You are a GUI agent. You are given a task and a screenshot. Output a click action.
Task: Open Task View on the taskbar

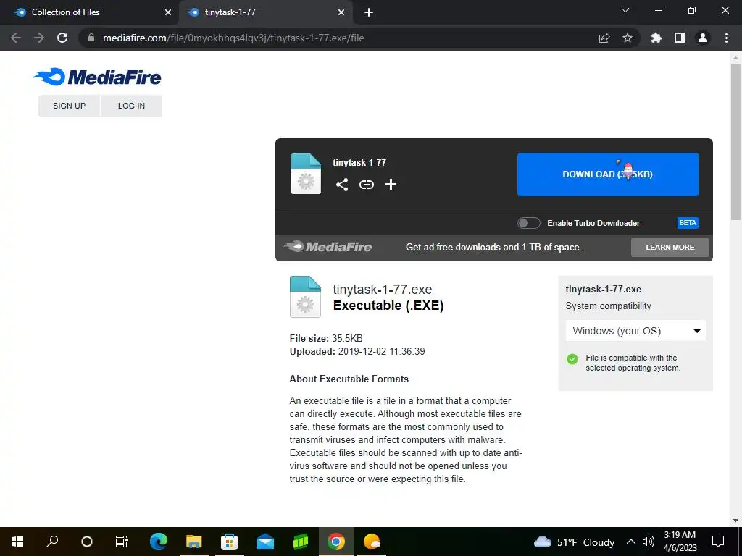[122, 542]
